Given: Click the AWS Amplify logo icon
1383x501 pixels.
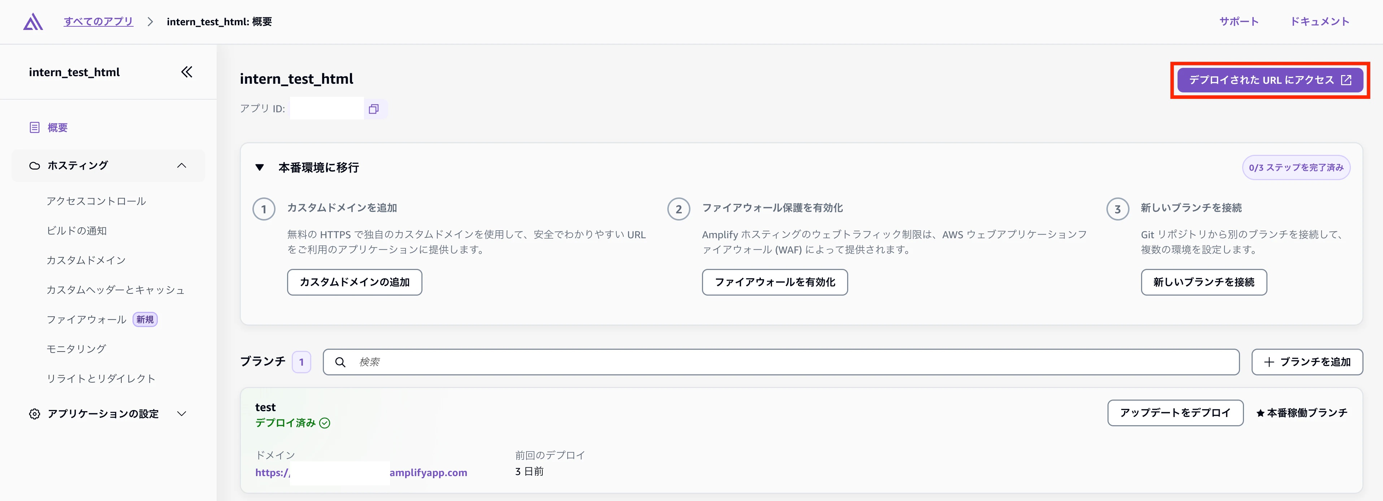Looking at the screenshot, I should [x=33, y=21].
